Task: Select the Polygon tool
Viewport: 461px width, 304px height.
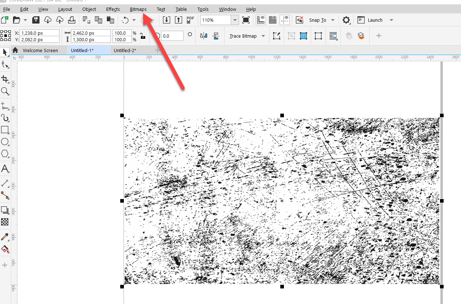Action: 5,153
